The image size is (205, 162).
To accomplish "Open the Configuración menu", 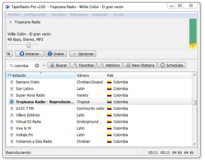I will click(35, 15).
